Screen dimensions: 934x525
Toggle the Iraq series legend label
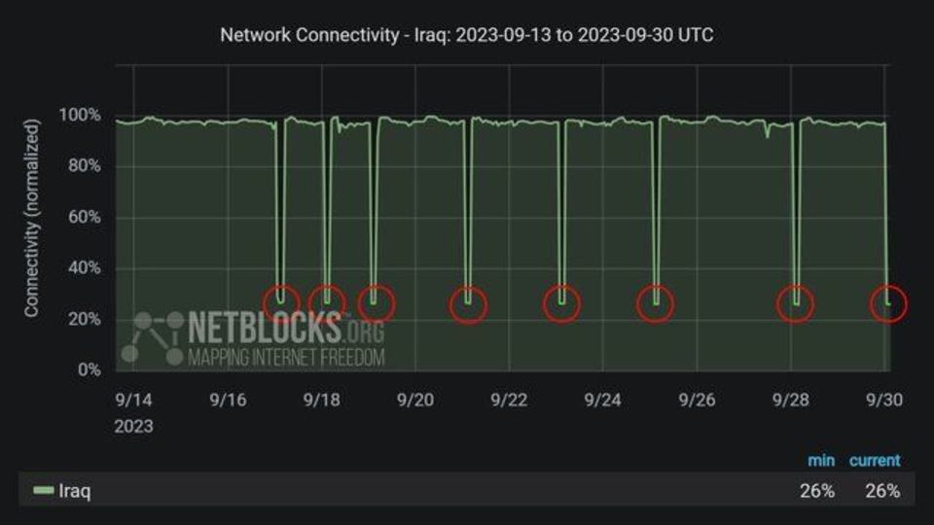coord(75,490)
